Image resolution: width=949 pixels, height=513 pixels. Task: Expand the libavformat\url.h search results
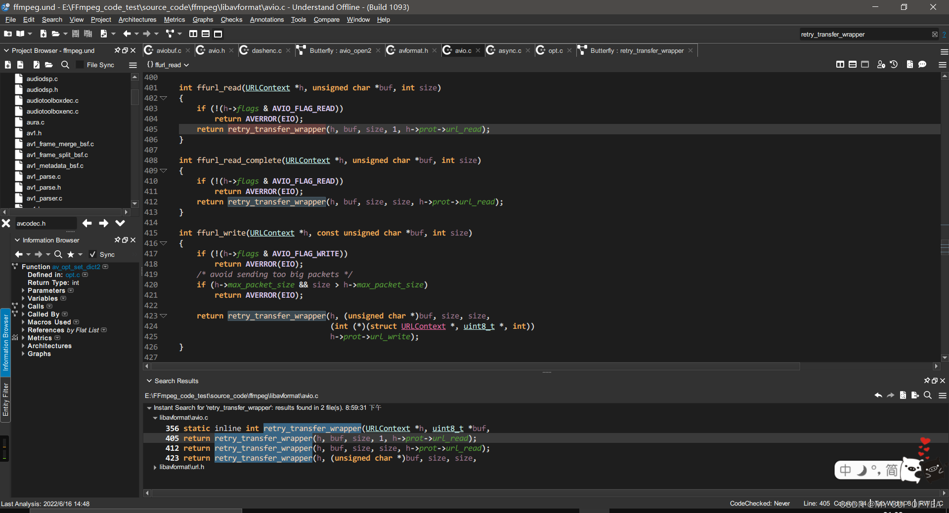[x=155, y=467]
